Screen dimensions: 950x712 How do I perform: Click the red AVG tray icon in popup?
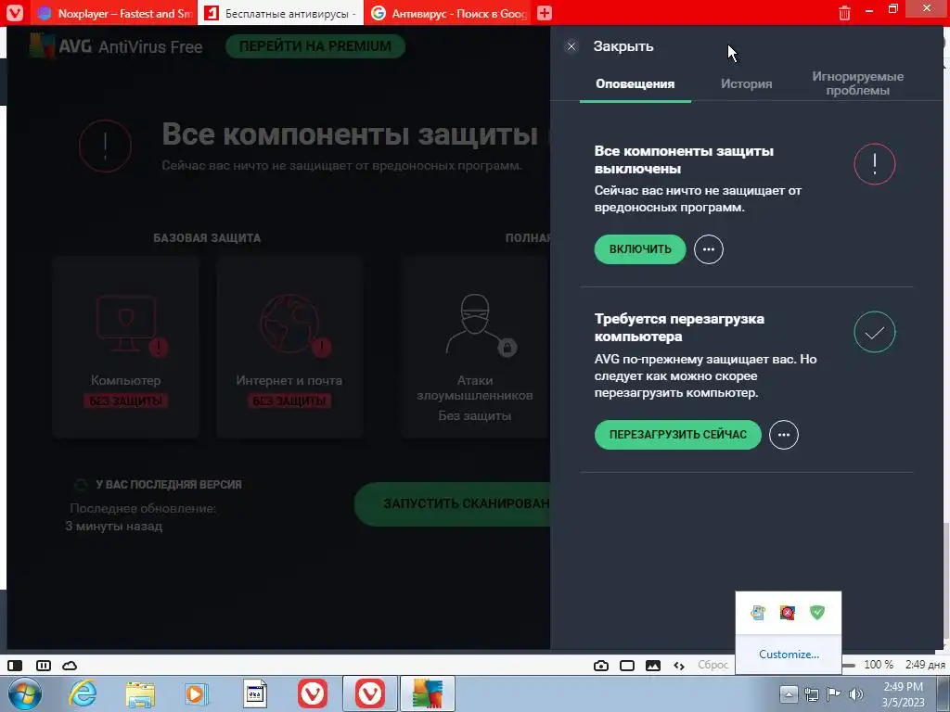pos(788,613)
